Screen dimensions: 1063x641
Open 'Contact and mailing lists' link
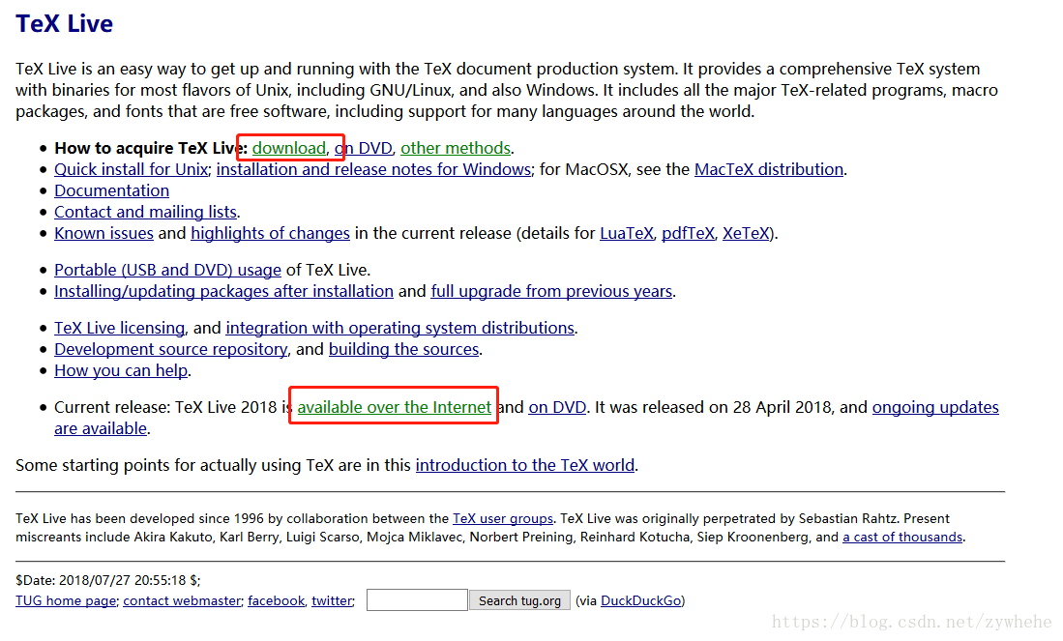point(146,212)
